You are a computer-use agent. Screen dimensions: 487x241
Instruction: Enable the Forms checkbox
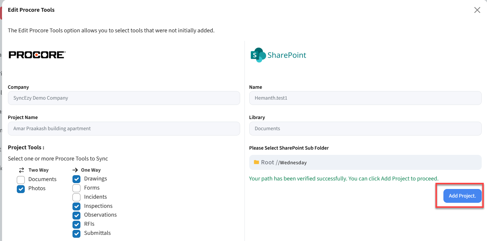(x=77, y=188)
